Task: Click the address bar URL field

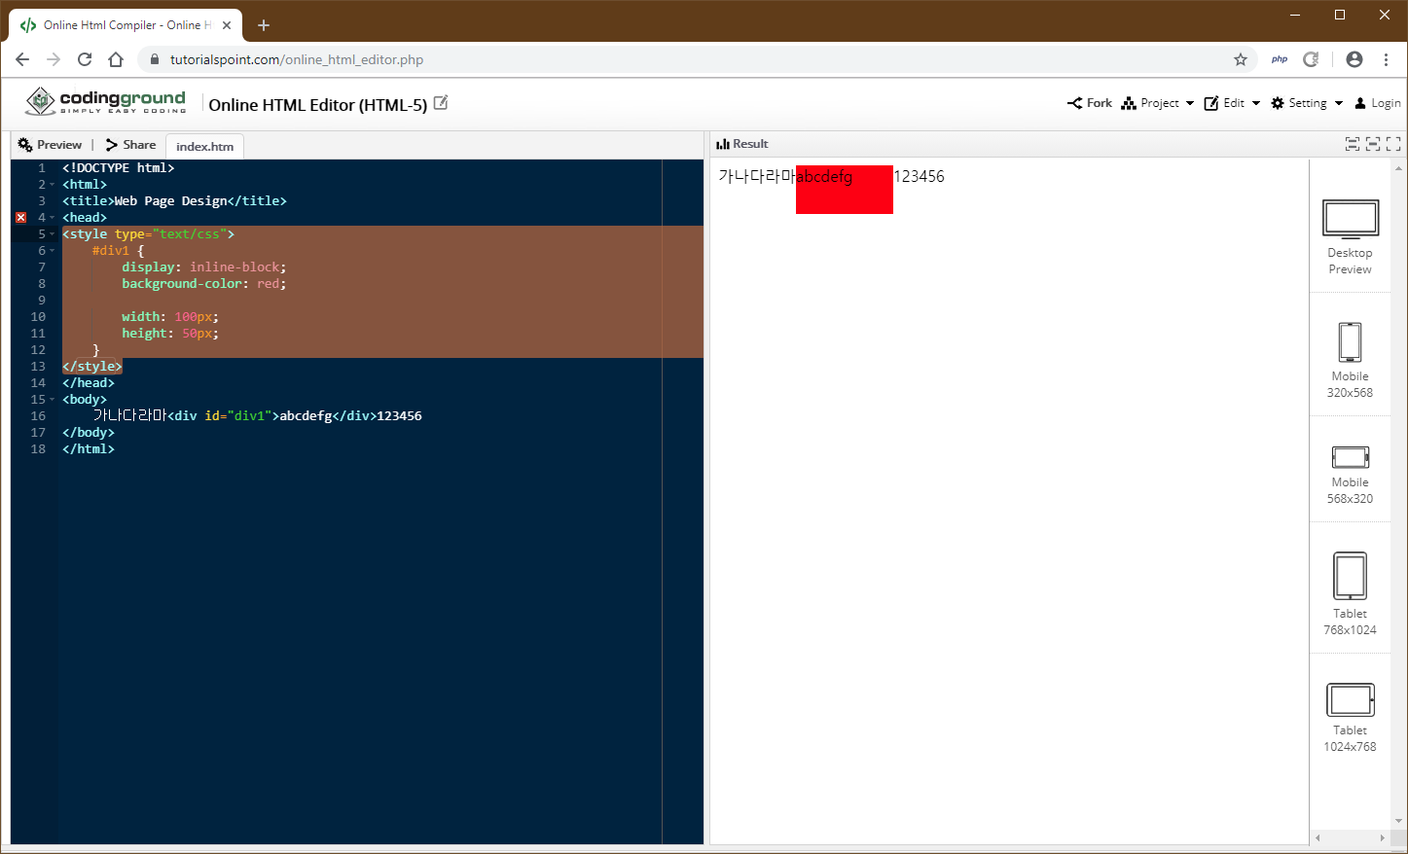Action: click(x=696, y=59)
